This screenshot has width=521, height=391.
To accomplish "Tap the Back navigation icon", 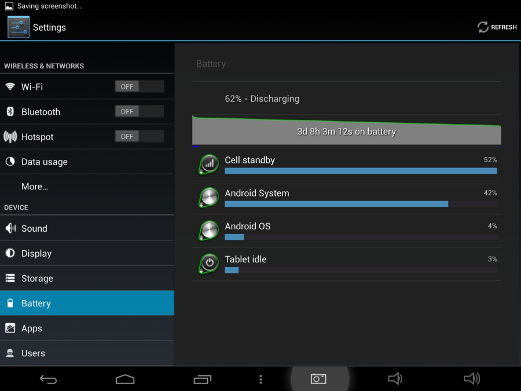I will coord(48,379).
